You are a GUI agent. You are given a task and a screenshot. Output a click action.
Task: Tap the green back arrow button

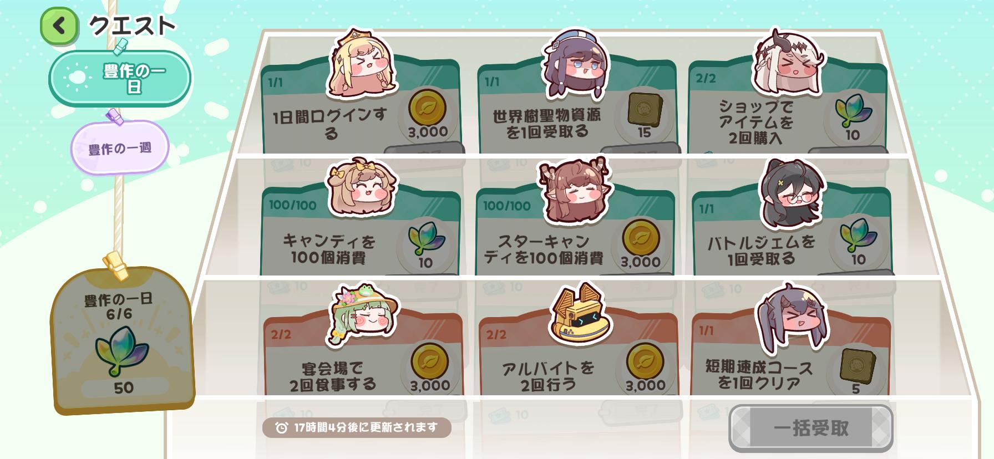(x=59, y=25)
